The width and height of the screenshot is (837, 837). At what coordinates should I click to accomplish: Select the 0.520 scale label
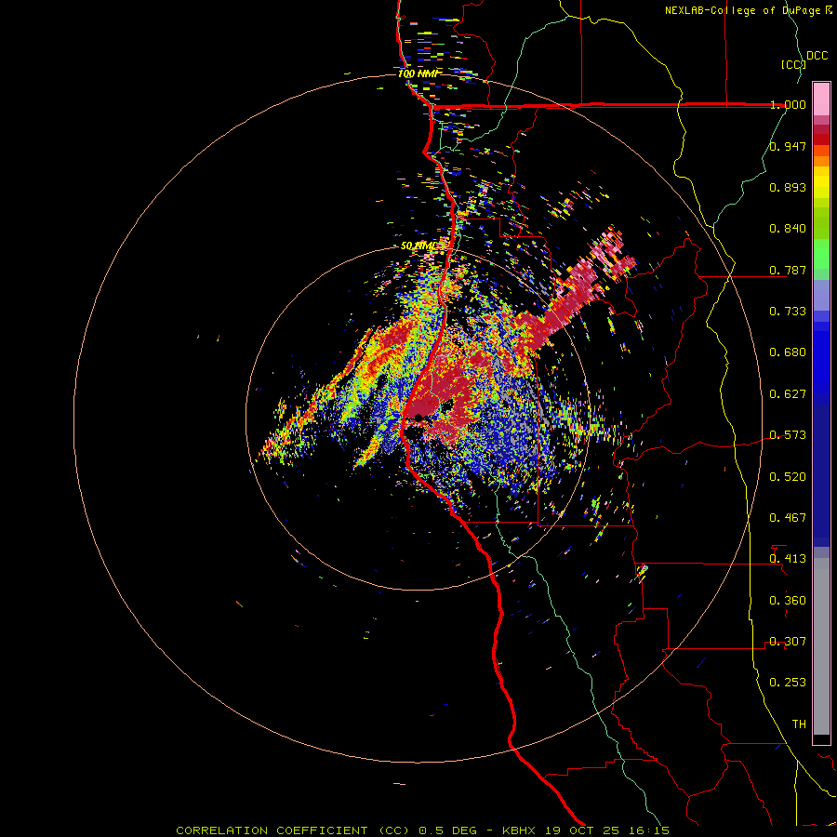pos(788,477)
